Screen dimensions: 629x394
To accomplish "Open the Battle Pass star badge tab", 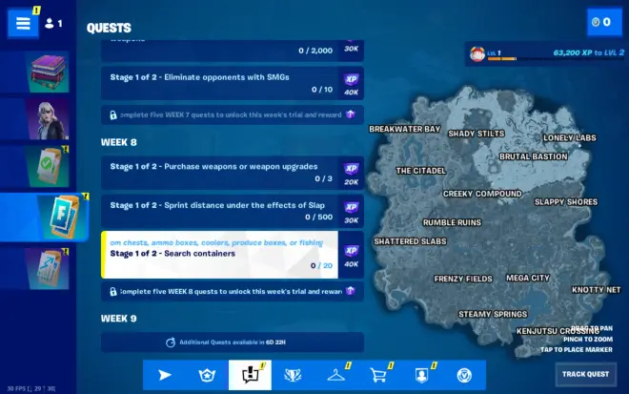I will [207, 375].
